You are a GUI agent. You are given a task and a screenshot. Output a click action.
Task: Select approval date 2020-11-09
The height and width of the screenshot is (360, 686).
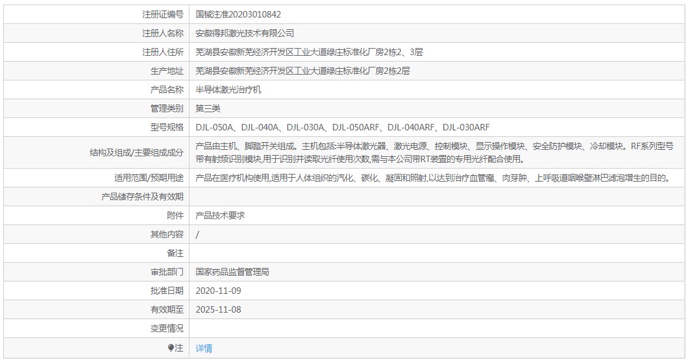218,291
